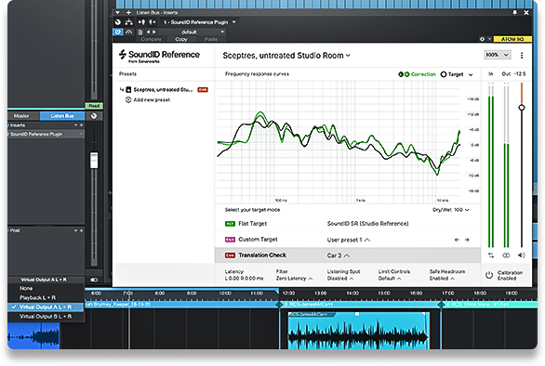Open the three-dot more options menu
Screen dimensions: 545x366
coord(522,55)
